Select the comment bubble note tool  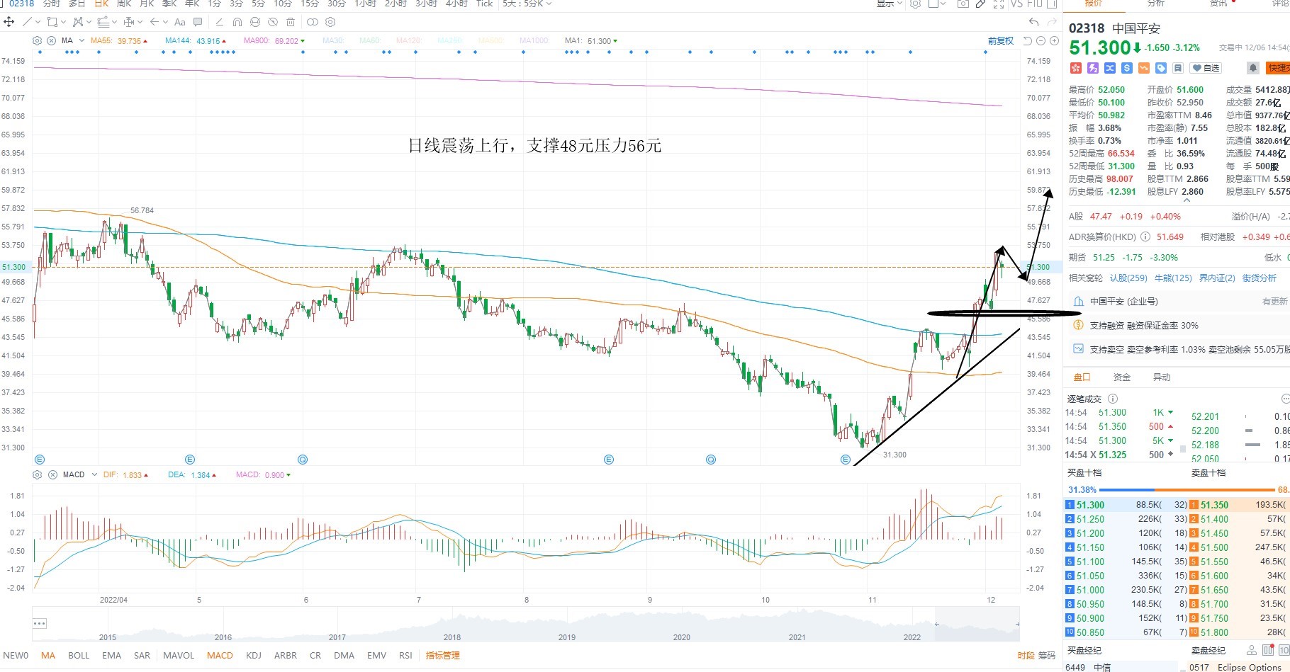tap(198, 22)
